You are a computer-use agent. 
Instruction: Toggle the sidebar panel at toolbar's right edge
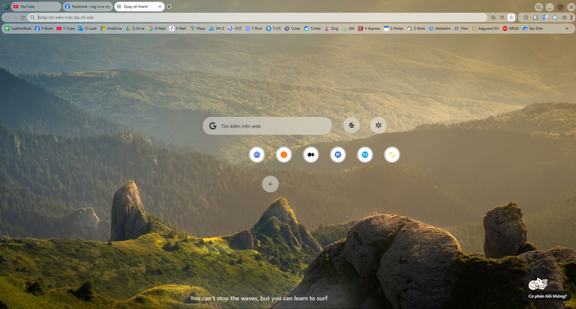click(x=571, y=17)
